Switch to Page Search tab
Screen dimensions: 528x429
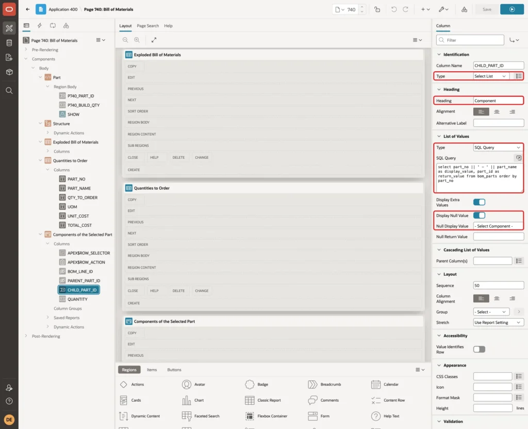147,26
